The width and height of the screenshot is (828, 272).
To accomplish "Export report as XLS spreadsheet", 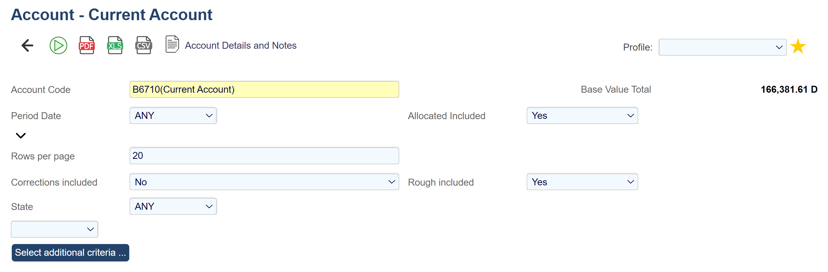I will click(x=115, y=45).
